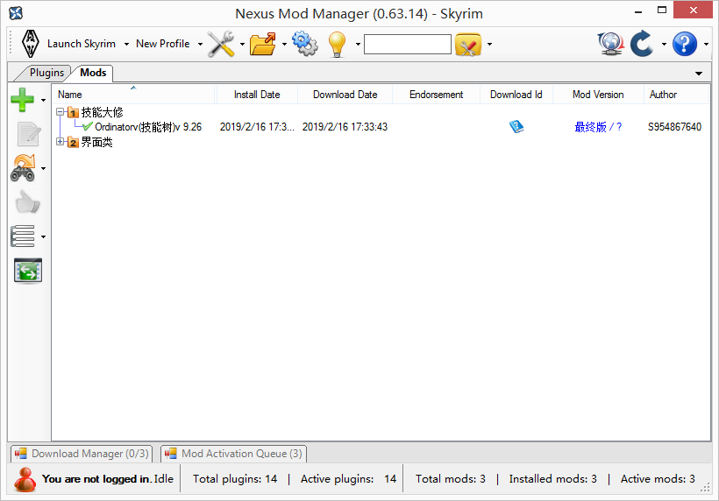719x501 pixels.
Task: Click the globe online status icon
Action: point(610,44)
